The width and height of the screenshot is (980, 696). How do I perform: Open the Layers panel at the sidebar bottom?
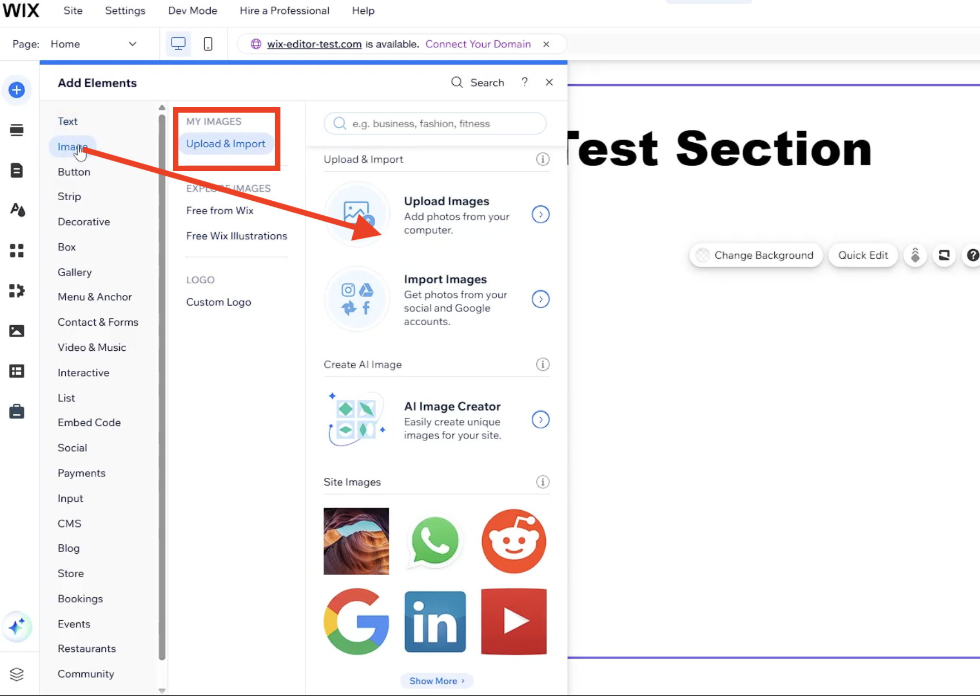17,674
